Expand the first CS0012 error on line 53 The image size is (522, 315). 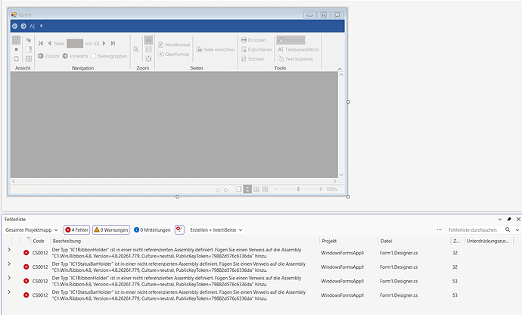(x=9, y=278)
